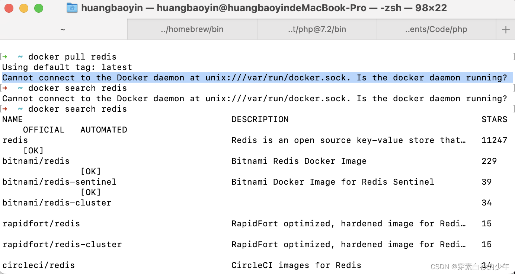Switch to the ..t/php@7.2/bin tab
The width and height of the screenshot is (515, 274).
[x=317, y=29]
